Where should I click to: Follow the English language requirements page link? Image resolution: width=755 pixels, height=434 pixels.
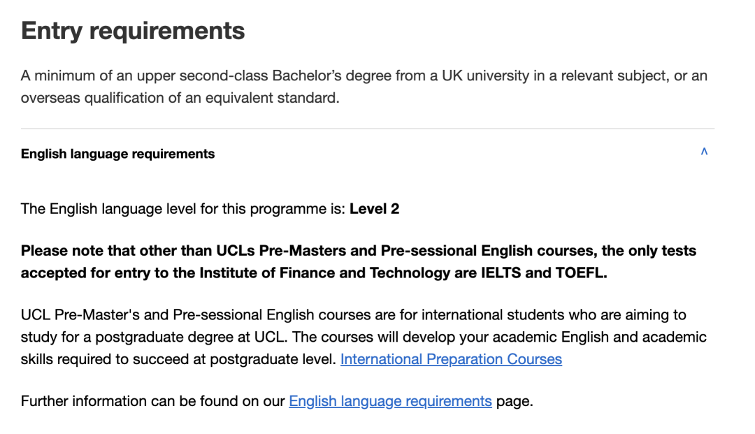pyautogui.click(x=390, y=401)
